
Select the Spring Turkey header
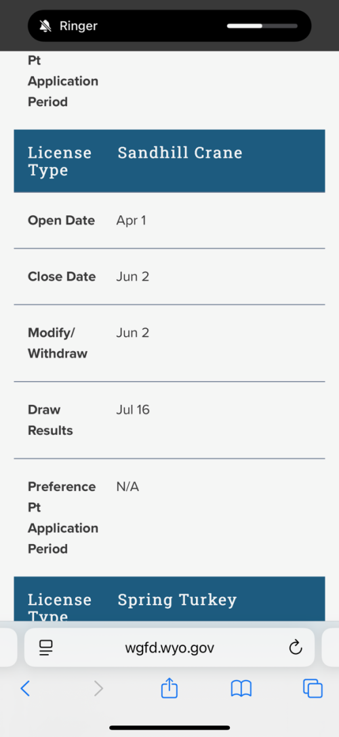(x=177, y=600)
